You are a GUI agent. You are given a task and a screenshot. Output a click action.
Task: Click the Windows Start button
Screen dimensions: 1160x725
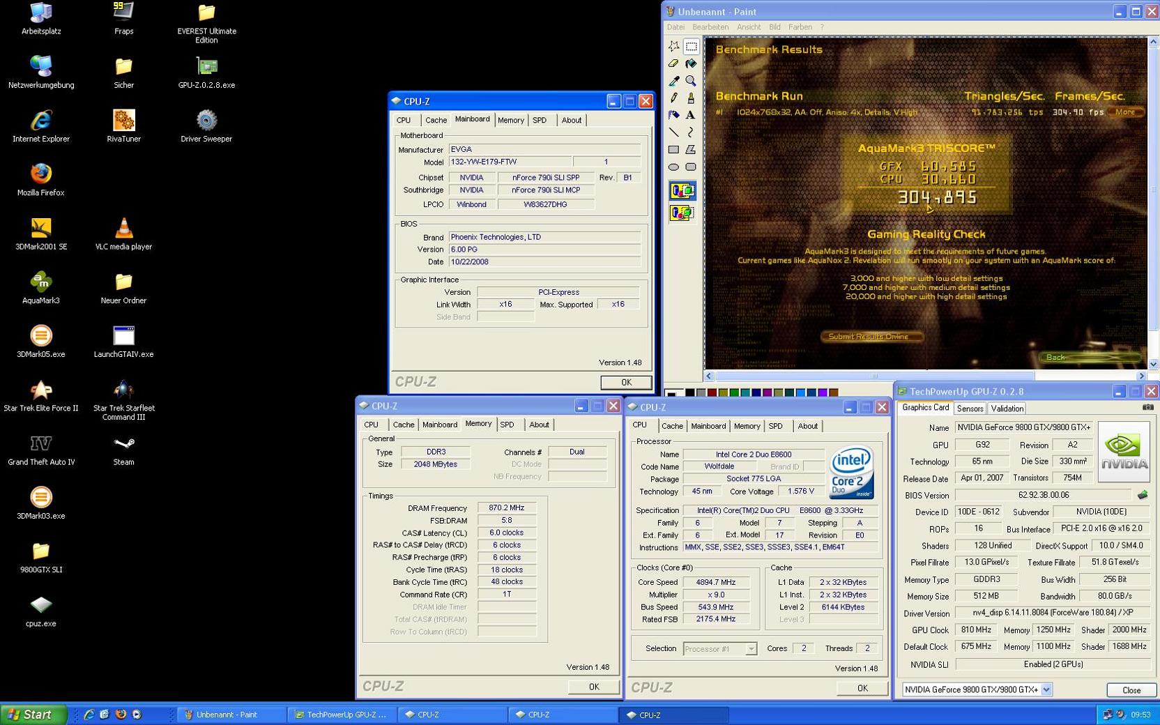click(32, 715)
